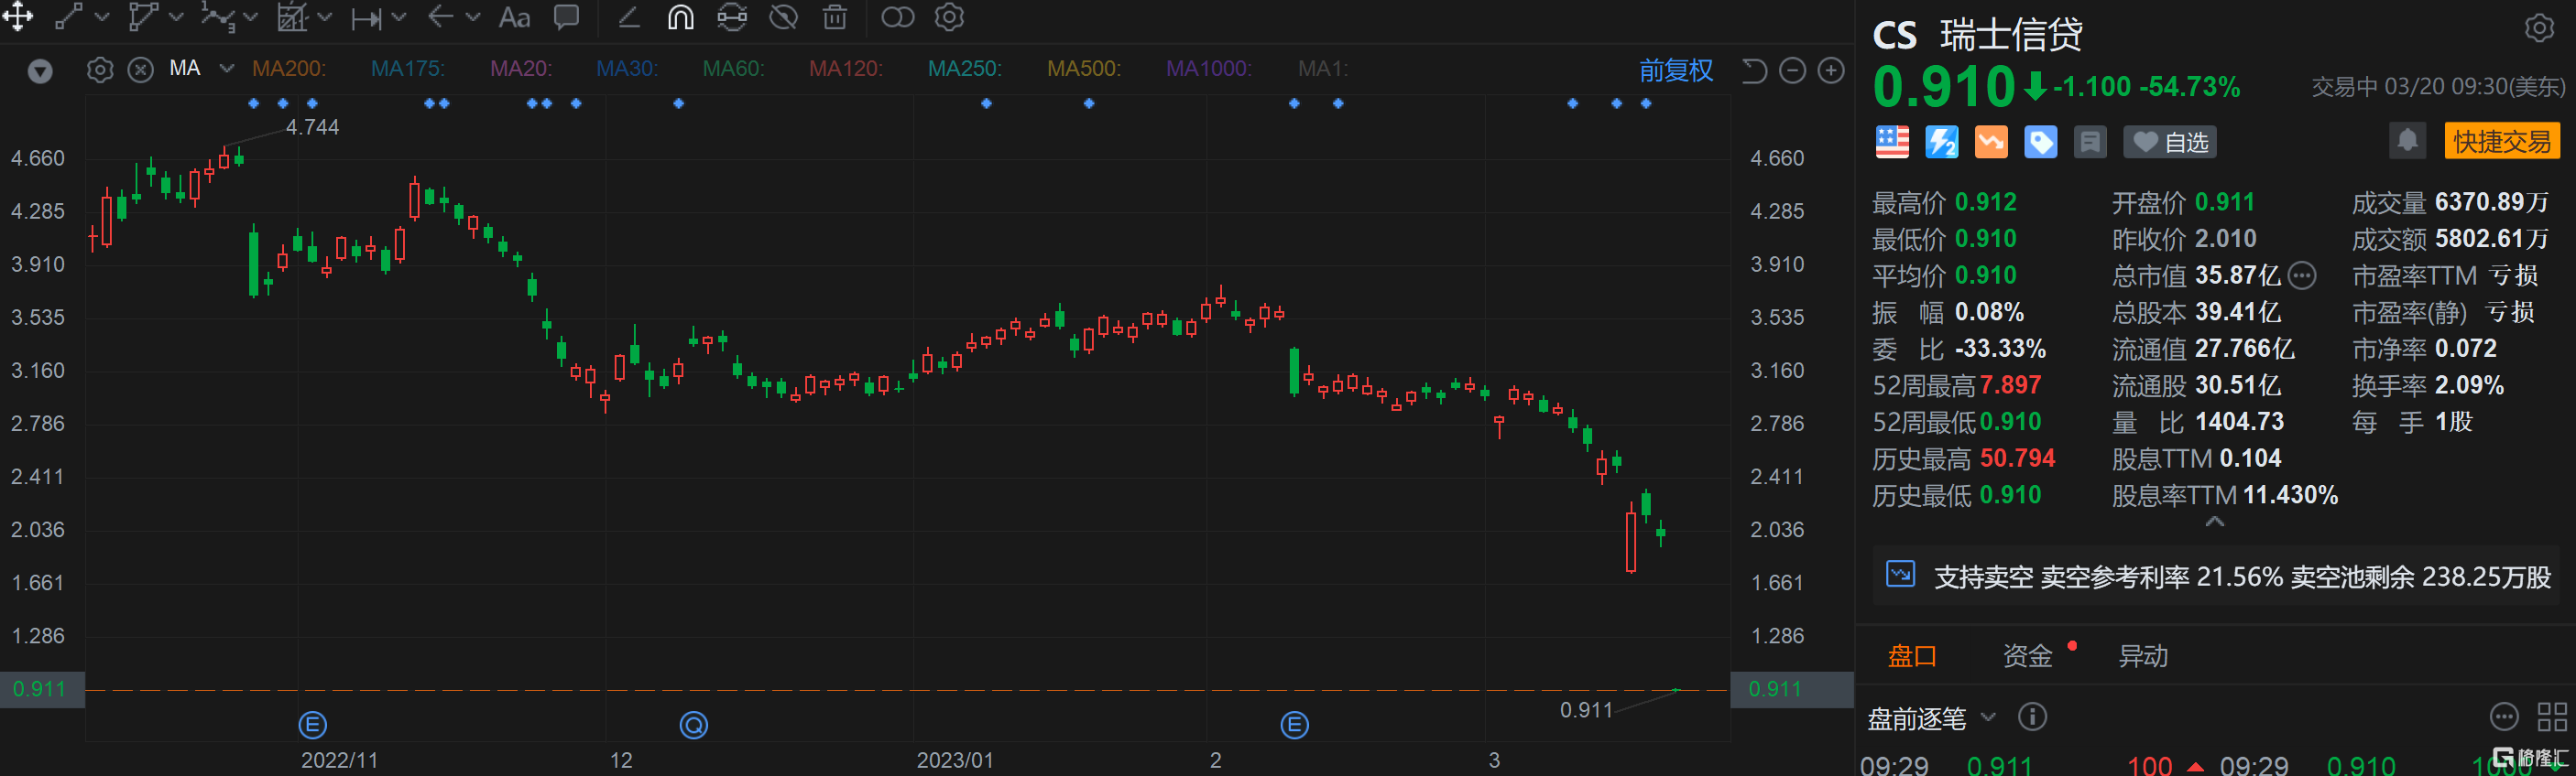Open the MA indicator type dropdown

(227, 69)
